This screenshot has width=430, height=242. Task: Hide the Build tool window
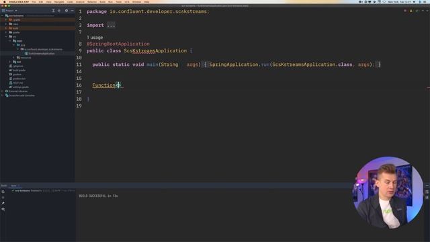[x=427, y=186]
